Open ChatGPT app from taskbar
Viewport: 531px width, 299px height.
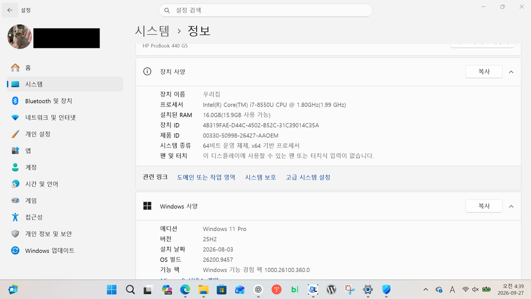click(x=258, y=290)
